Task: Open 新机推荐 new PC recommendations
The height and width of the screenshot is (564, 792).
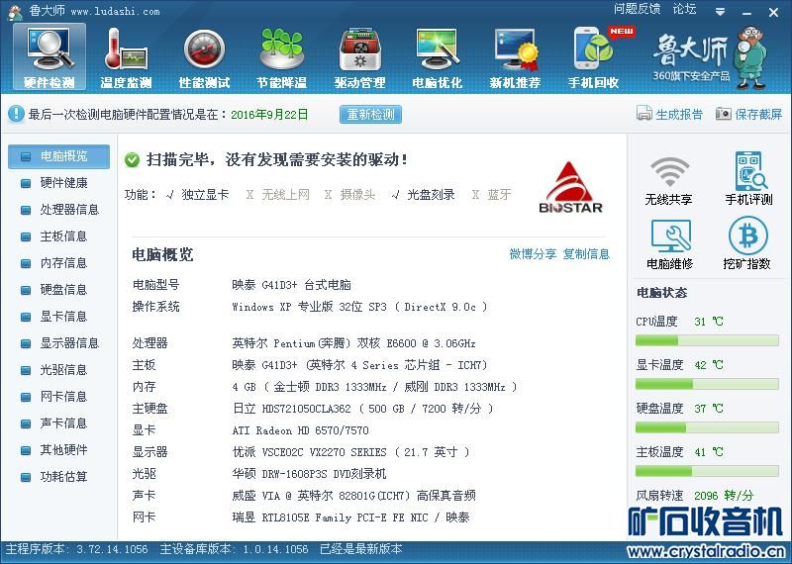Action: pos(515,57)
